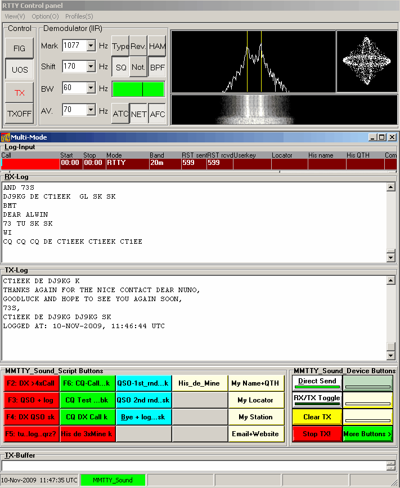Click His_de_Mine button
The width and height of the screenshot is (400, 488).
click(x=199, y=383)
